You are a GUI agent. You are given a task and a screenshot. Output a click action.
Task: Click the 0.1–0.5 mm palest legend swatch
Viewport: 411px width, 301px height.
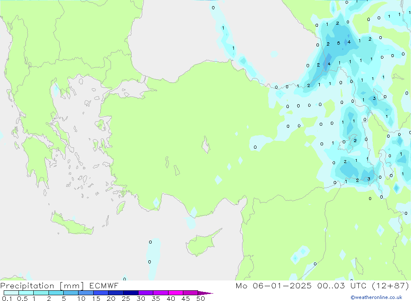[11, 293]
